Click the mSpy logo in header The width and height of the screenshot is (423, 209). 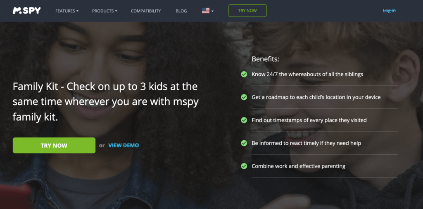click(27, 10)
